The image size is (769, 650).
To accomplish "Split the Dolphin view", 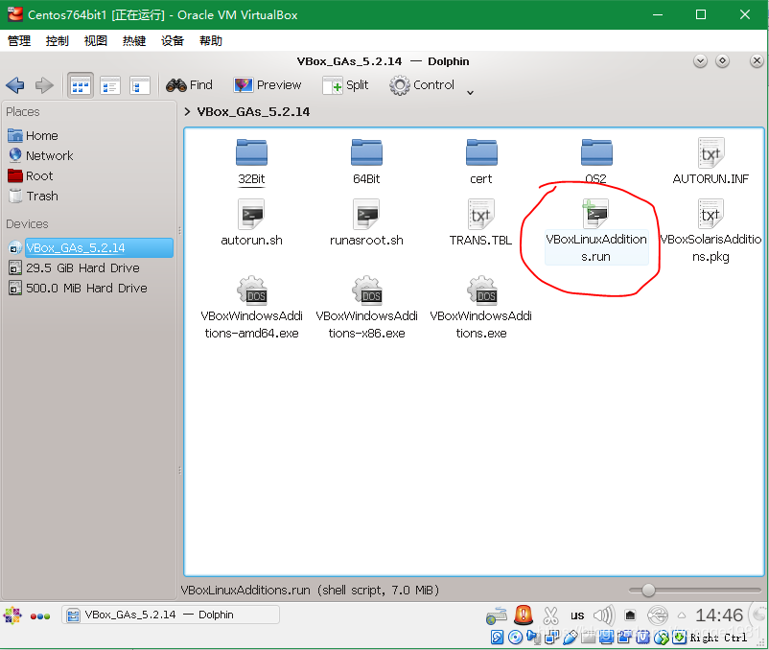I will coord(345,85).
